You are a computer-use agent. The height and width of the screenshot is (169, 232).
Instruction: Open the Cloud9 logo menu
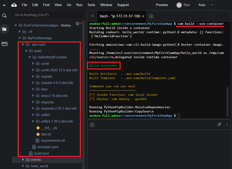[14, 5]
